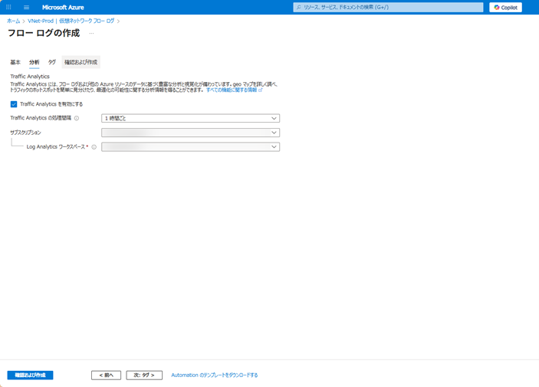
Task: Switch to the 基本 tab
Action: pyautogui.click(x=15, y=62)
